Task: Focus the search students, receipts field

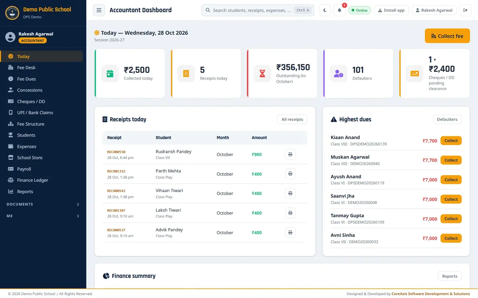Action: point(258,10)
